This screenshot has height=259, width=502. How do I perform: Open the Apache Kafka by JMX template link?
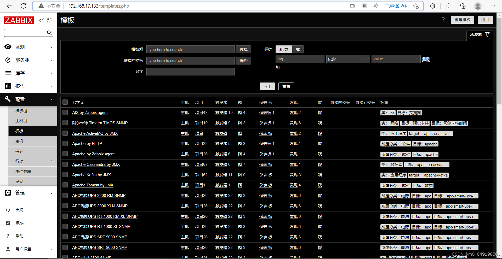pyautogui.click(x=92, y=175)
